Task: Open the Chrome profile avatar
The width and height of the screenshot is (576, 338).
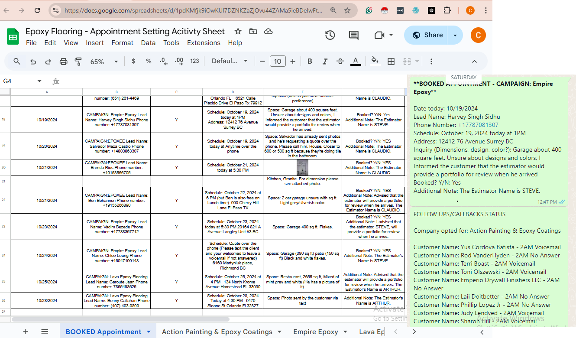Action: click(470, 10)
